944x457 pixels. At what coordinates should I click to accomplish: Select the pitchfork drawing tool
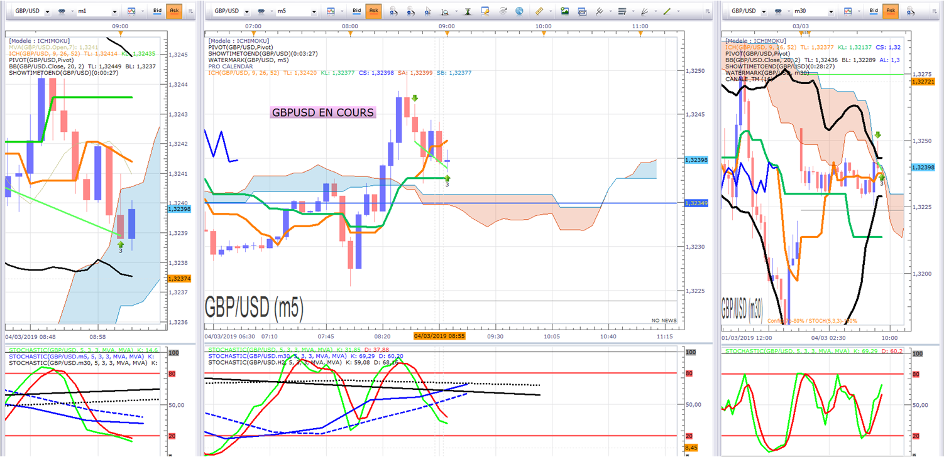pos(600,11)
